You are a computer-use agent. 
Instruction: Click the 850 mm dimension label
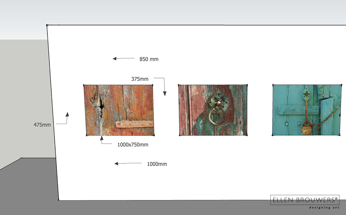[149, 59]
